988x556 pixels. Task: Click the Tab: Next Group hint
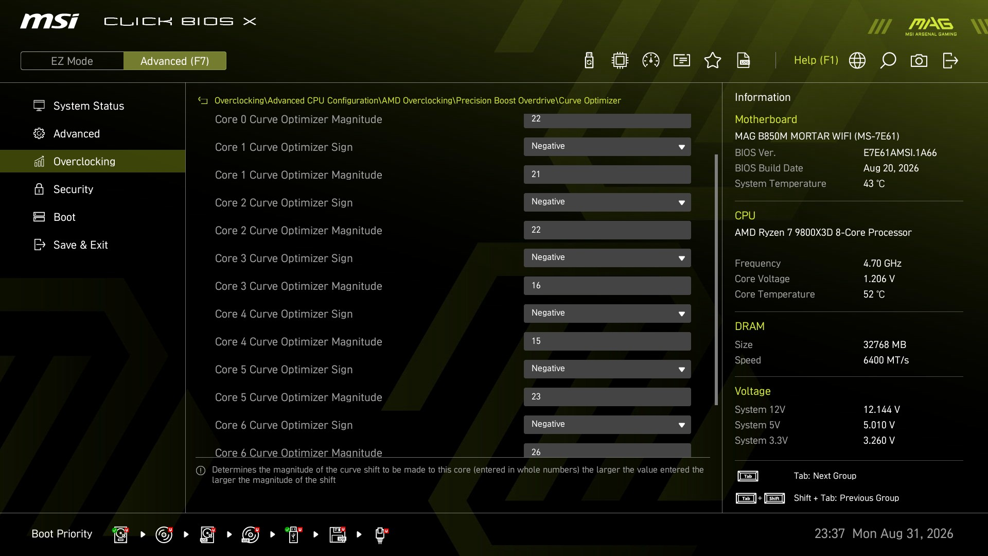coord(825,476)
